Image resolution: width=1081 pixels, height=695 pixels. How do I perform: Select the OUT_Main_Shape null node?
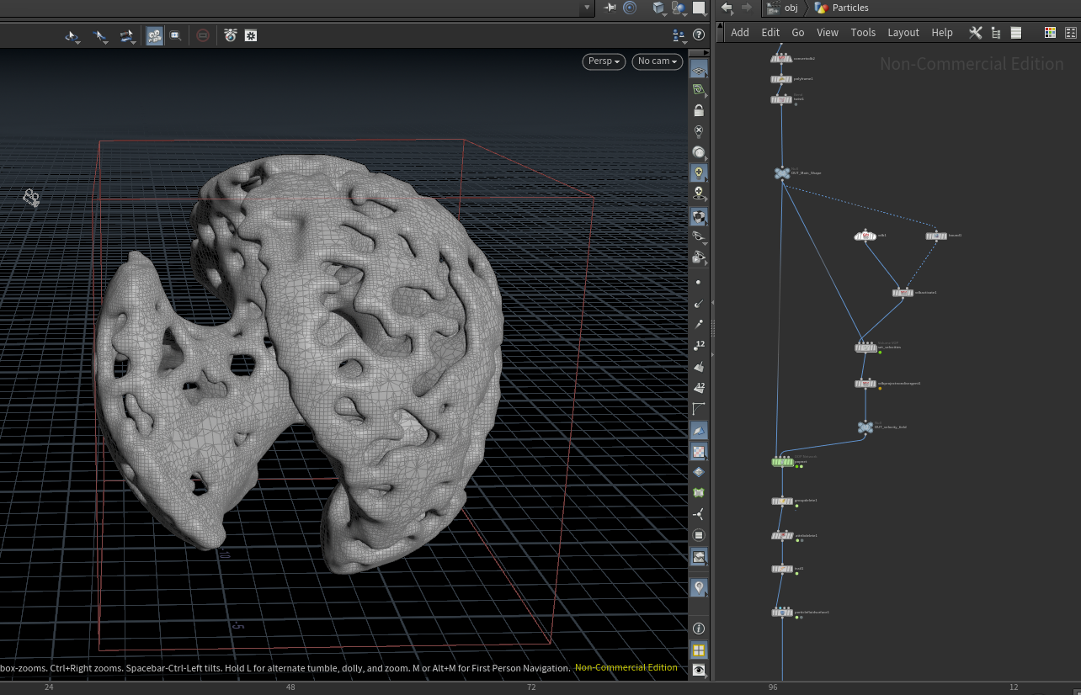tap(782, 173)
